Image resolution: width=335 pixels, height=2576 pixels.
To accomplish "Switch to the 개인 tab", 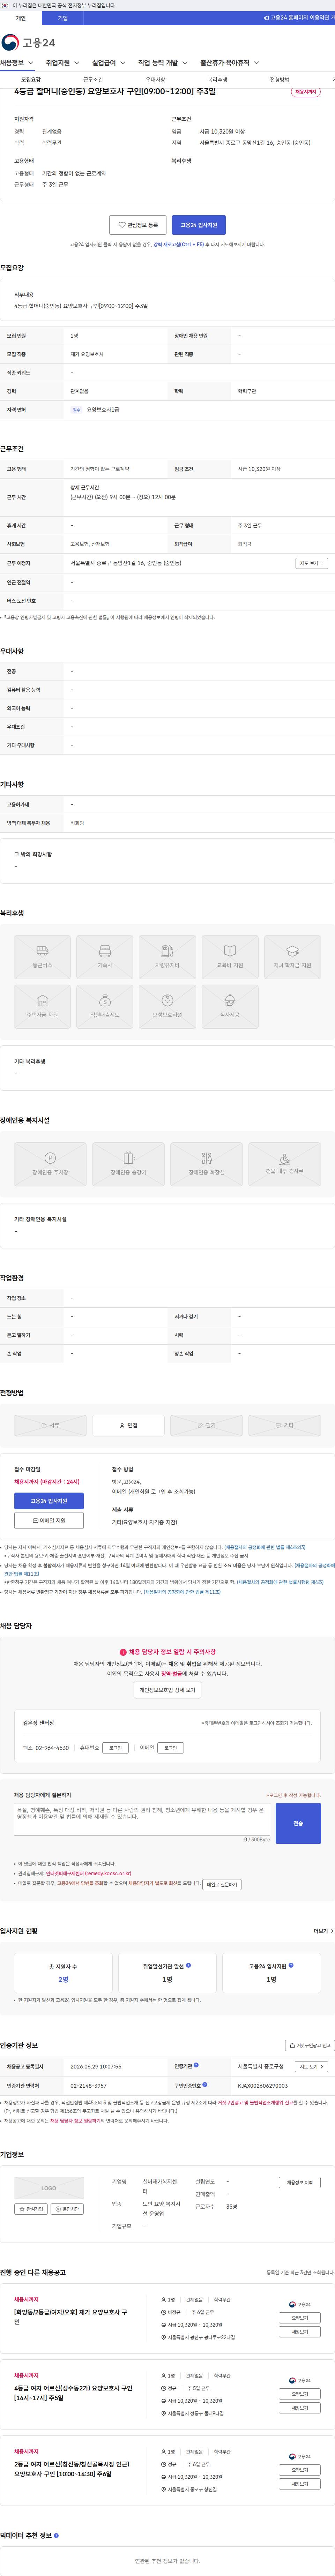I will pos(21,18).
